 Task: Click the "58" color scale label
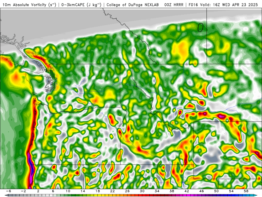pos(246,191)
